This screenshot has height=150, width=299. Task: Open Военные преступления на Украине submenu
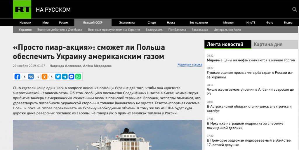(114, 30)
